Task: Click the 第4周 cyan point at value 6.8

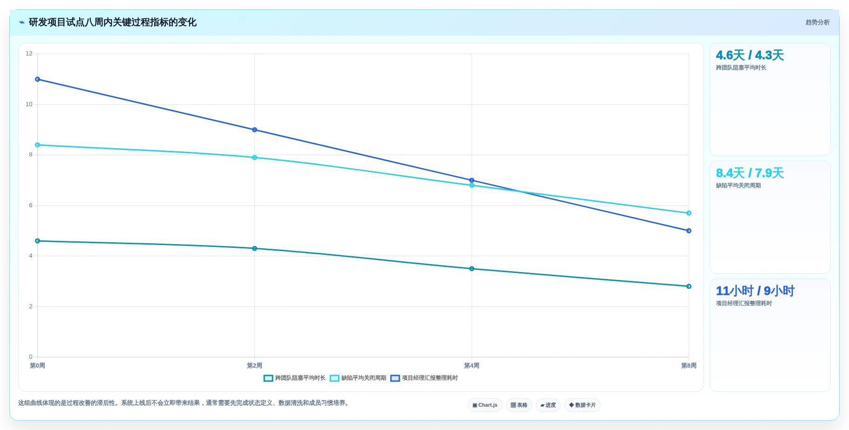Action: click(x=472, y=185)
